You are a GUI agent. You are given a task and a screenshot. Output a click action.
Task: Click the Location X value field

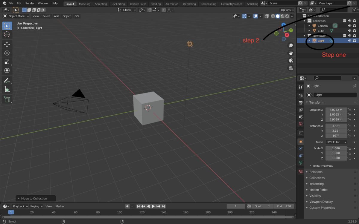tap(336, 110)
